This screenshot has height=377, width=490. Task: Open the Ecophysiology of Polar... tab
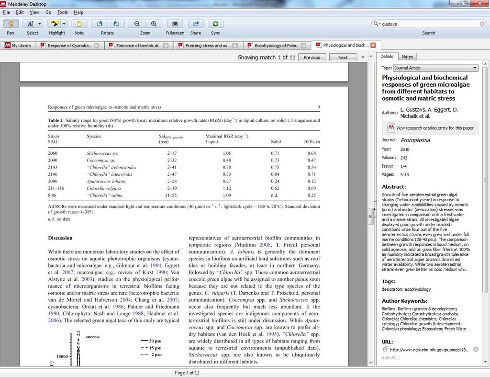(277, 46)
